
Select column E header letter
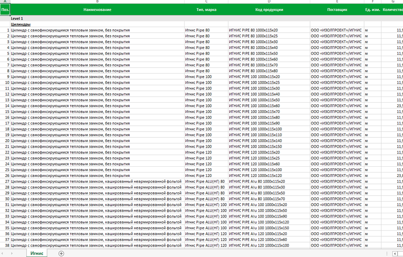(x=337, y=2)
